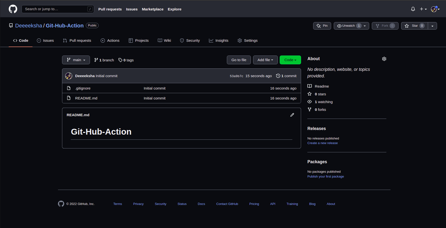View the 0 forks link
Screen dimensions: 446x228
(x=317, y=109)
